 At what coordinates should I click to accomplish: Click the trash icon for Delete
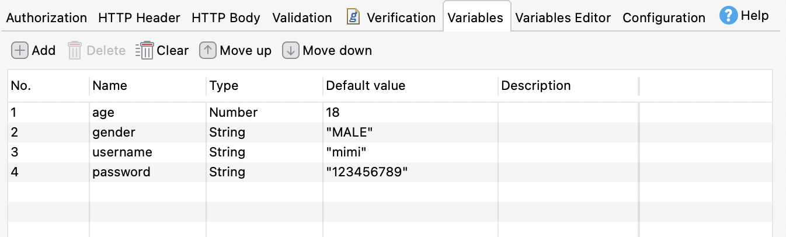pyautogui.click(x=75, y=51)
